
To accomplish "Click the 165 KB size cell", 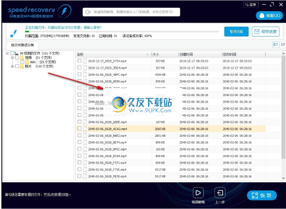I will point(160,149).
